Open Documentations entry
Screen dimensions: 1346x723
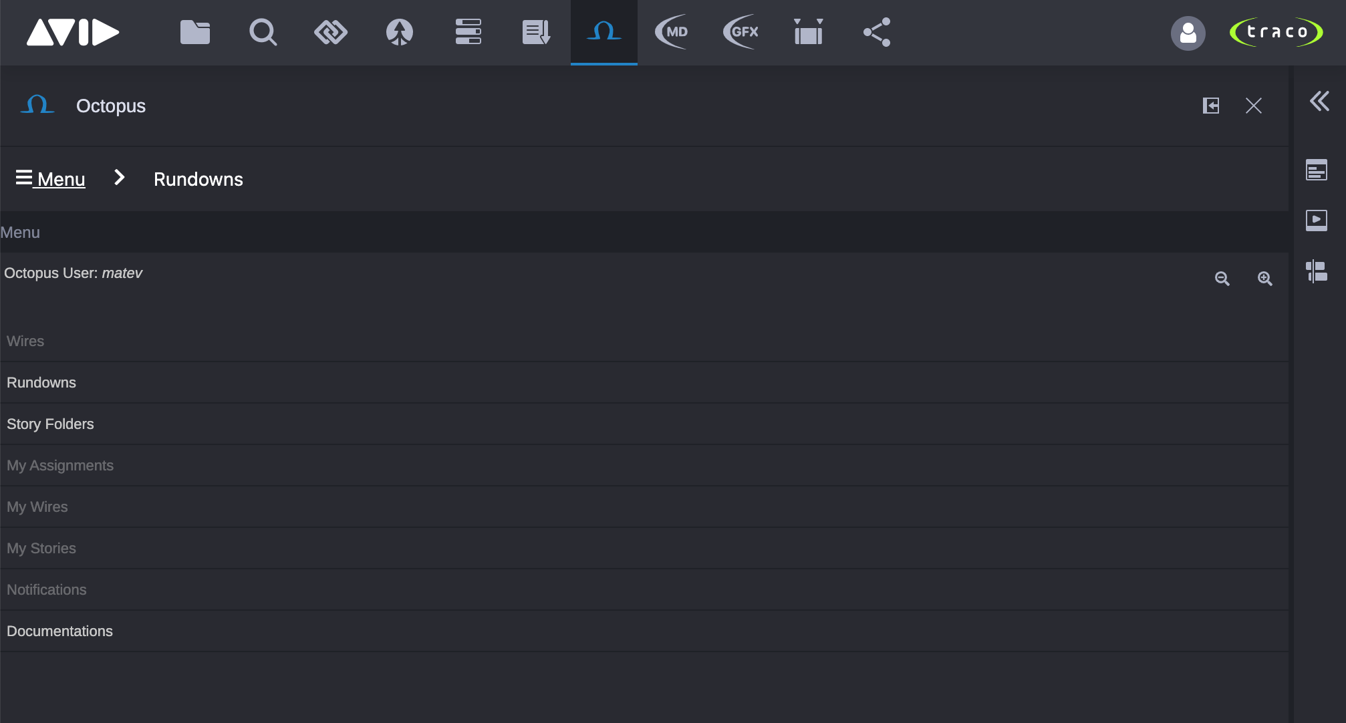(x=59, y=631)
